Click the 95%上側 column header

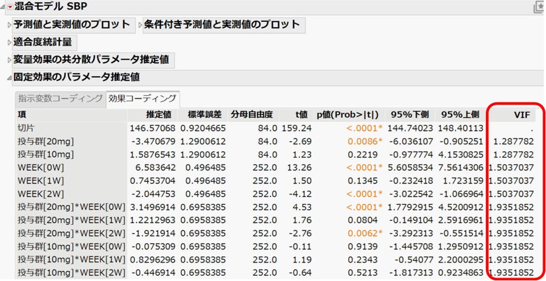tap(460, 115)
